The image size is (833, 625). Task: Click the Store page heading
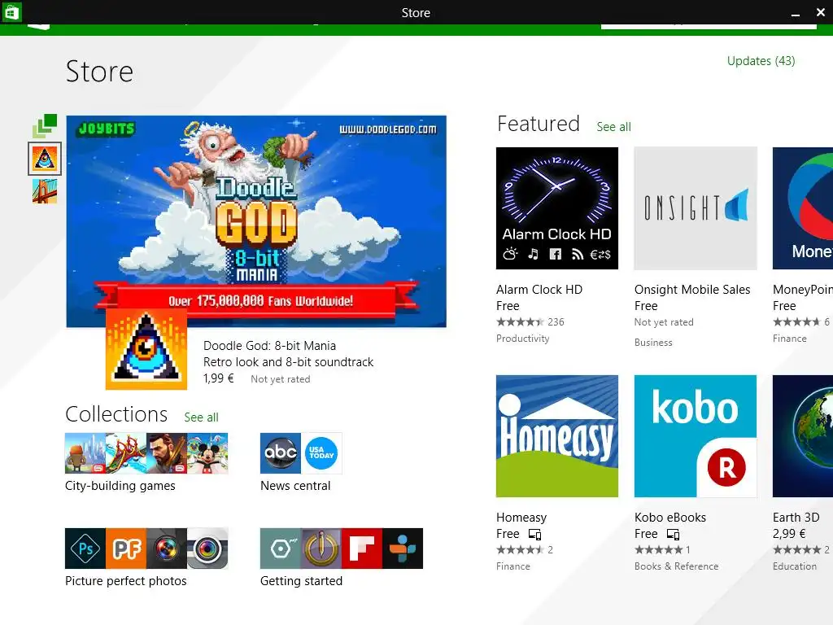[99, 72]
